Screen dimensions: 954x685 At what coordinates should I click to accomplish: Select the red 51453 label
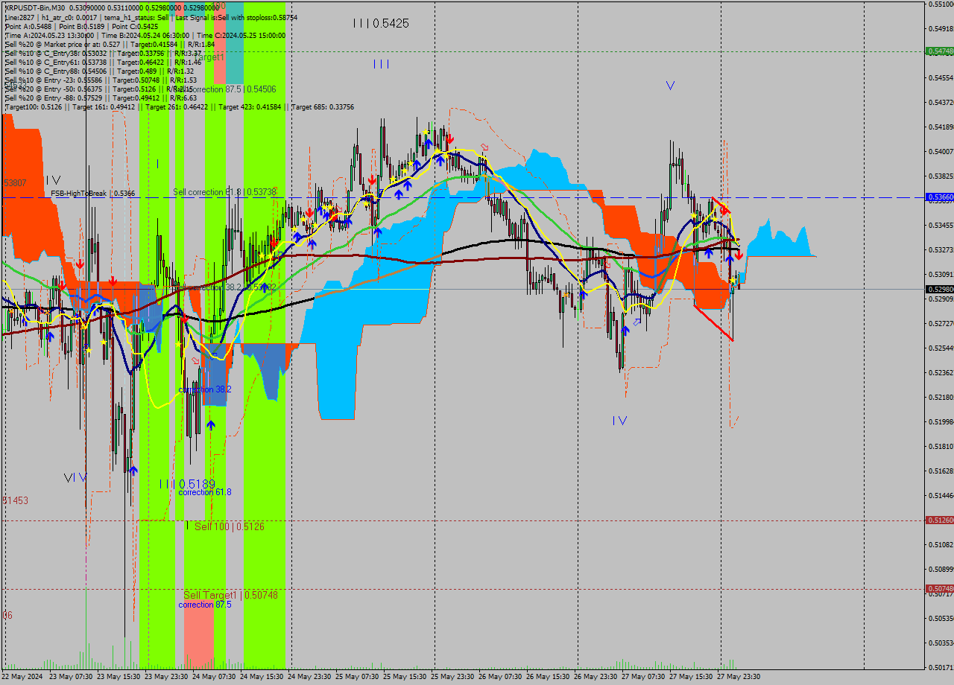click(16, 500)
